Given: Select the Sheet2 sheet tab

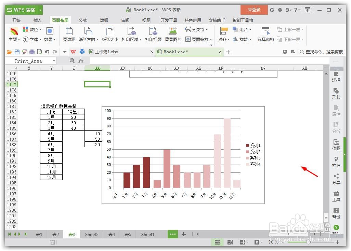Looking at the screenshot, I should 92,235.
